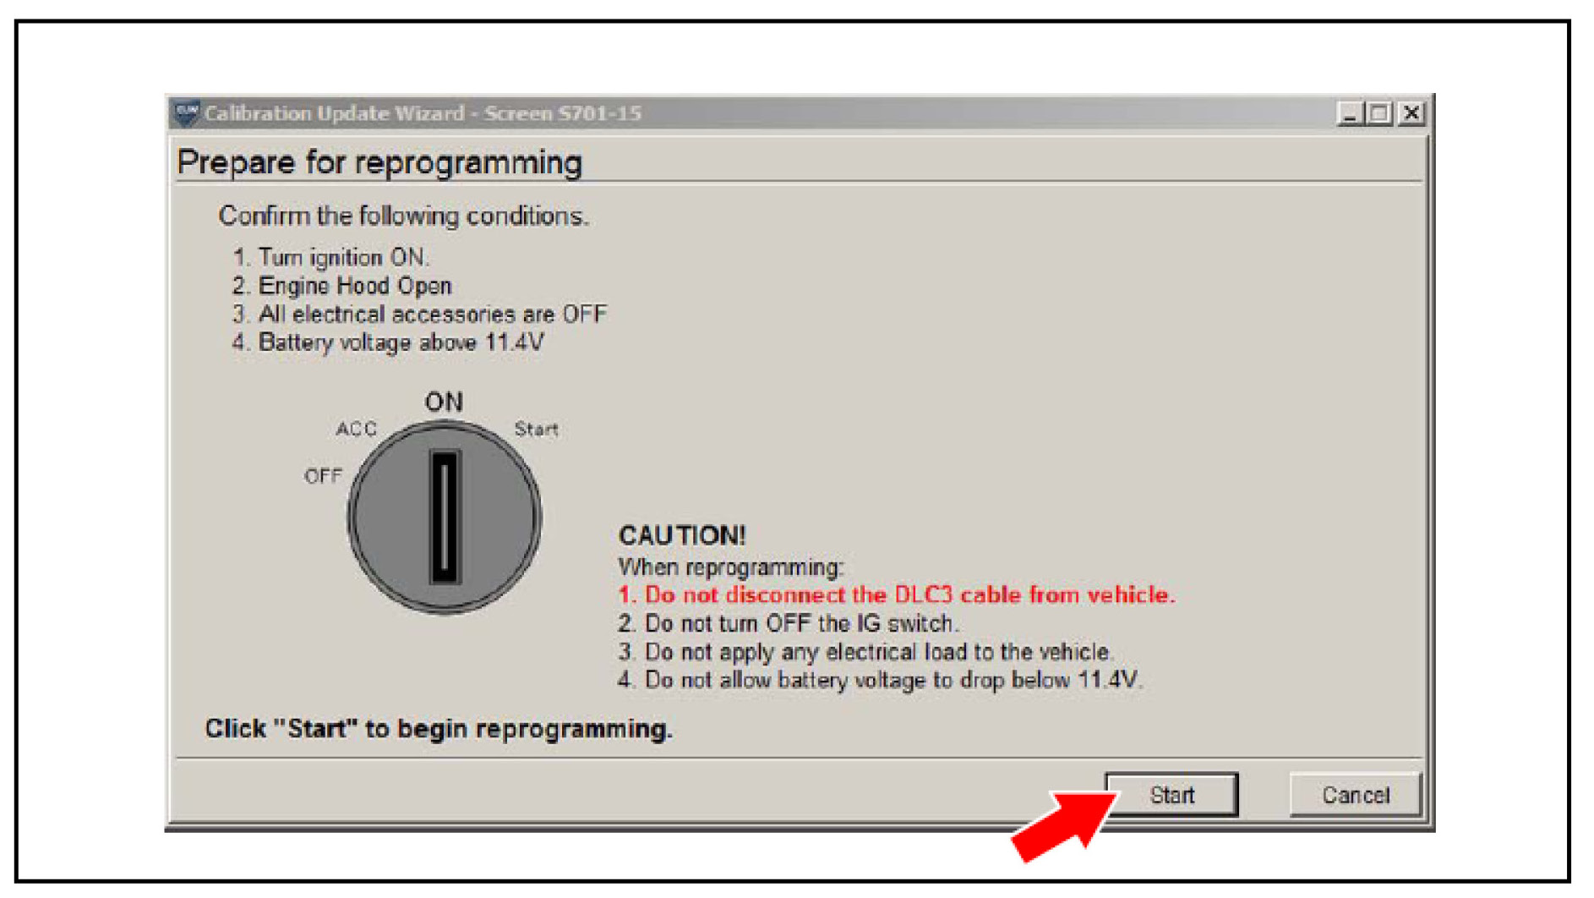Click the ignition key switch graphic
This screenshot has height=898, width=1594.
tap(445, 517)
